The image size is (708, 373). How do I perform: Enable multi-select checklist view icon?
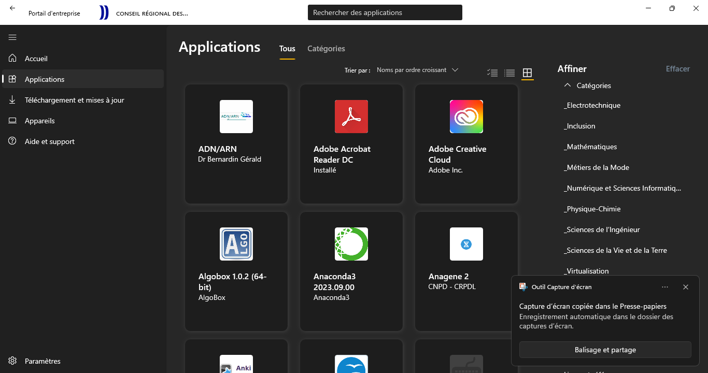click(x=492, y=73)
